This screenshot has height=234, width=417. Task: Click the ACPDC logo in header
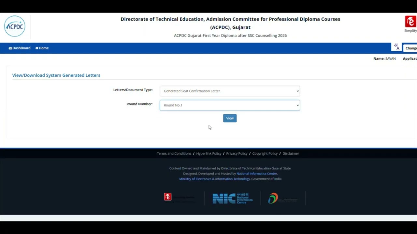pos(15,26)
